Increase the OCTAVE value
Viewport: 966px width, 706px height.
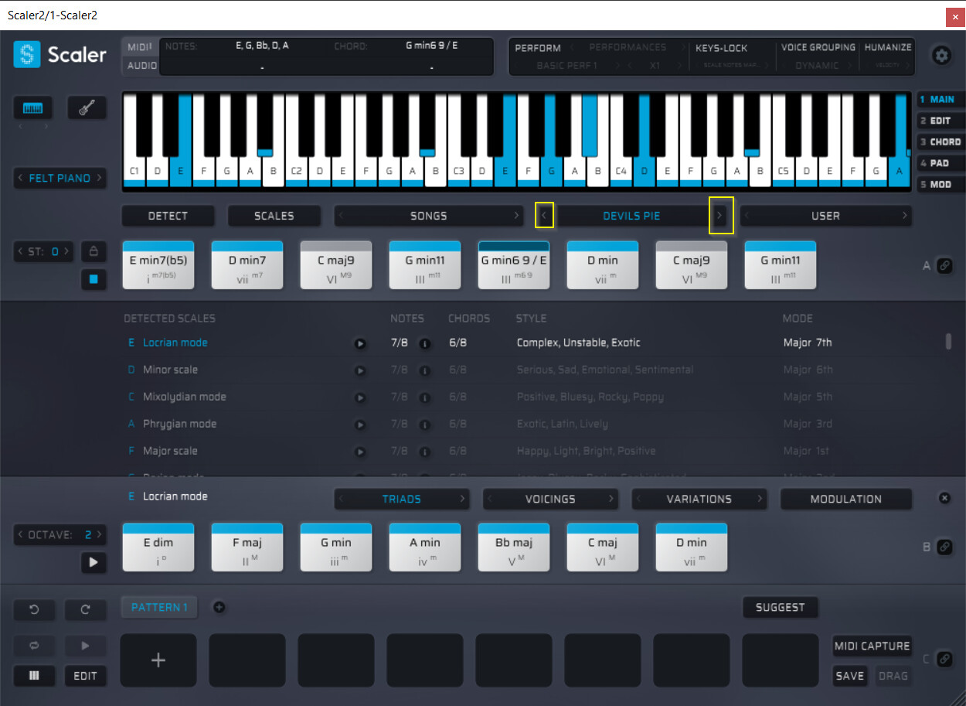pos(99,534)
